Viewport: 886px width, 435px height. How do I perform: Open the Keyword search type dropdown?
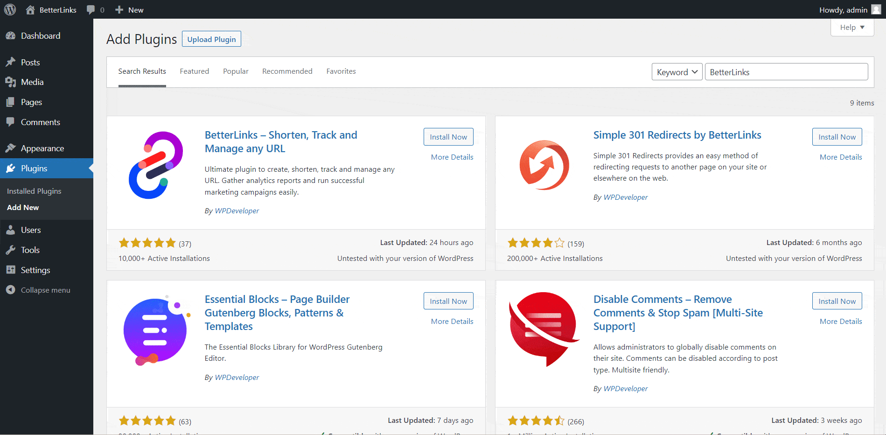pos(677,72)
